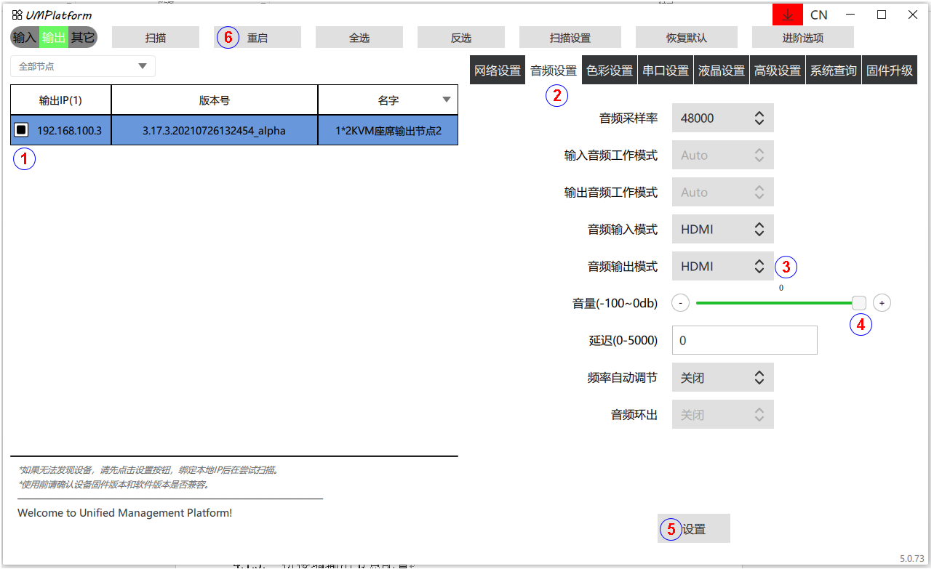The width and height of the screenshot is (934, 569).
Task: Select the 其它 node toggle
Action: coord(82,37)
